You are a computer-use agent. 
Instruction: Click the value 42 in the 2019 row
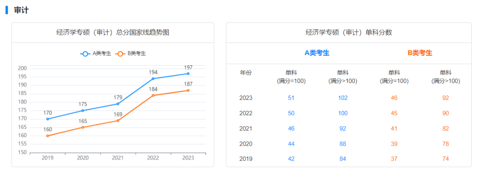[291, 159]
